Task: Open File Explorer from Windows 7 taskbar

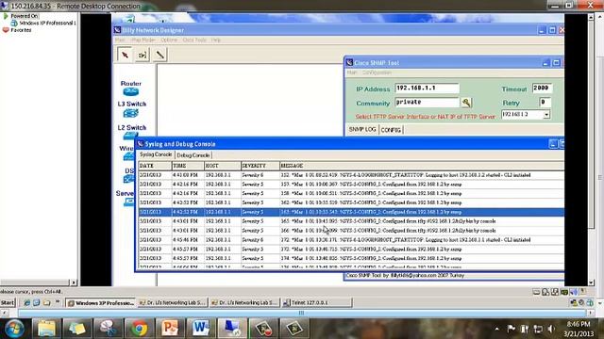Action: 46,329
